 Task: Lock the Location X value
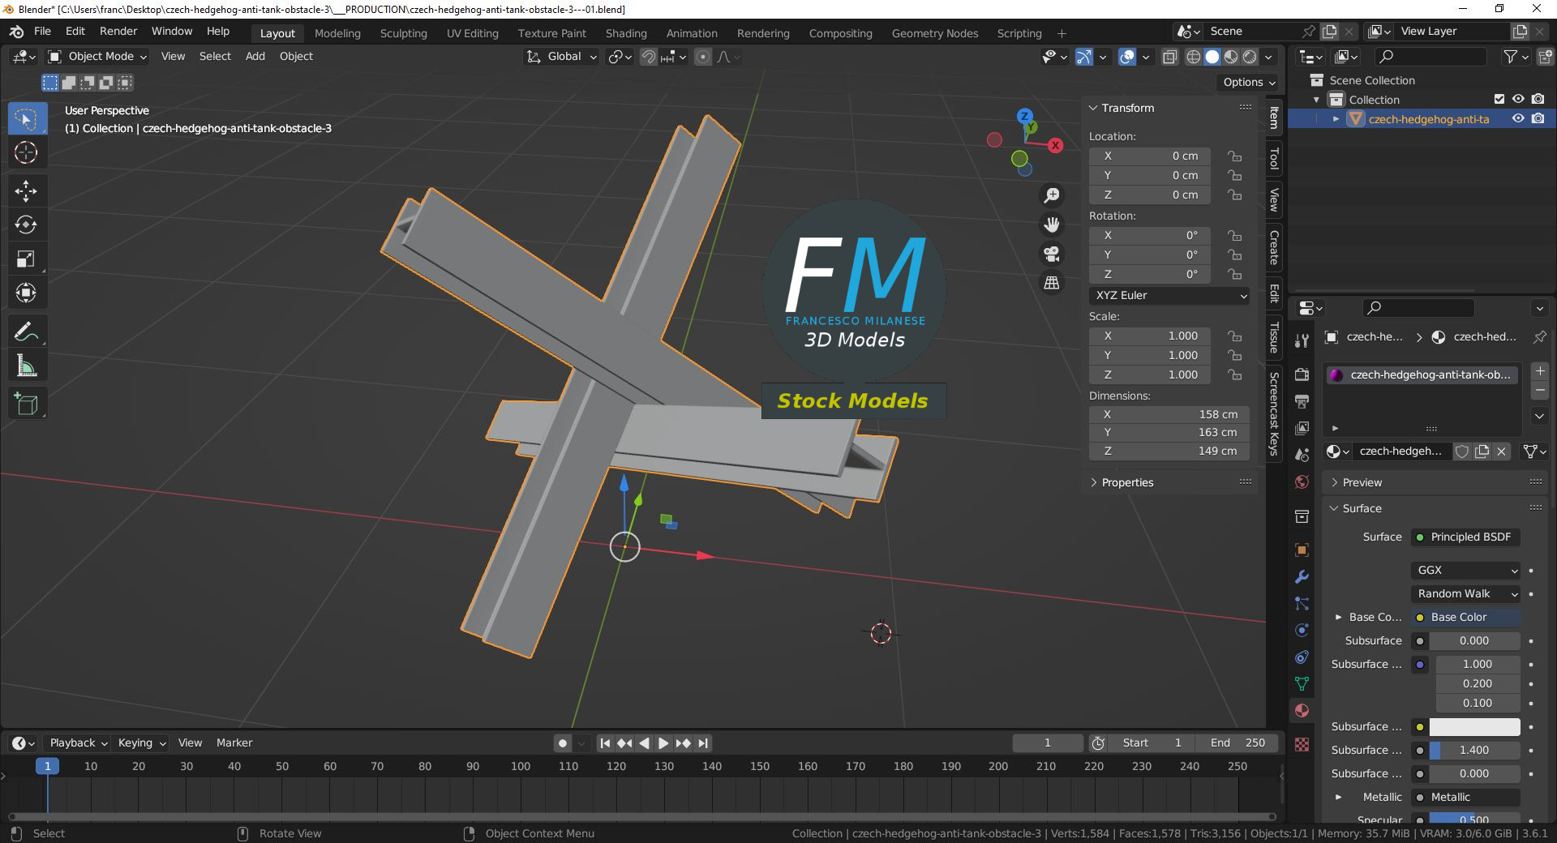point(1234,156)
